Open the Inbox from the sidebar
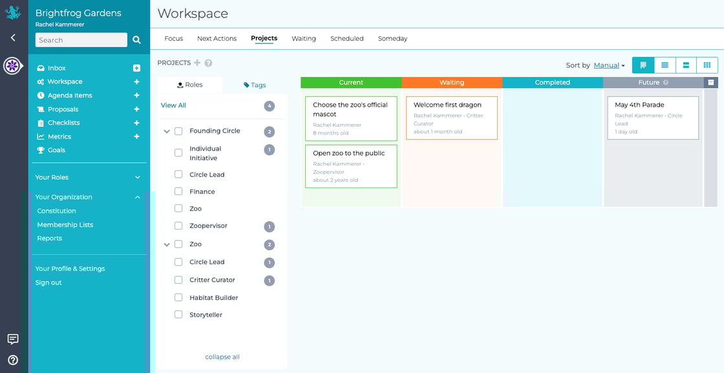 [56, 68]
